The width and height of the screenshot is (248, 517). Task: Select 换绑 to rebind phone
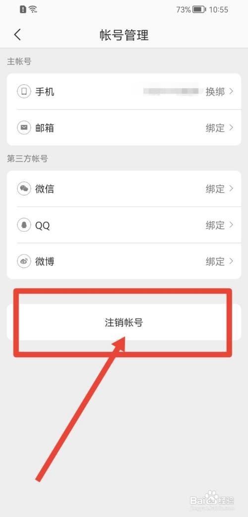coord(215,92)
